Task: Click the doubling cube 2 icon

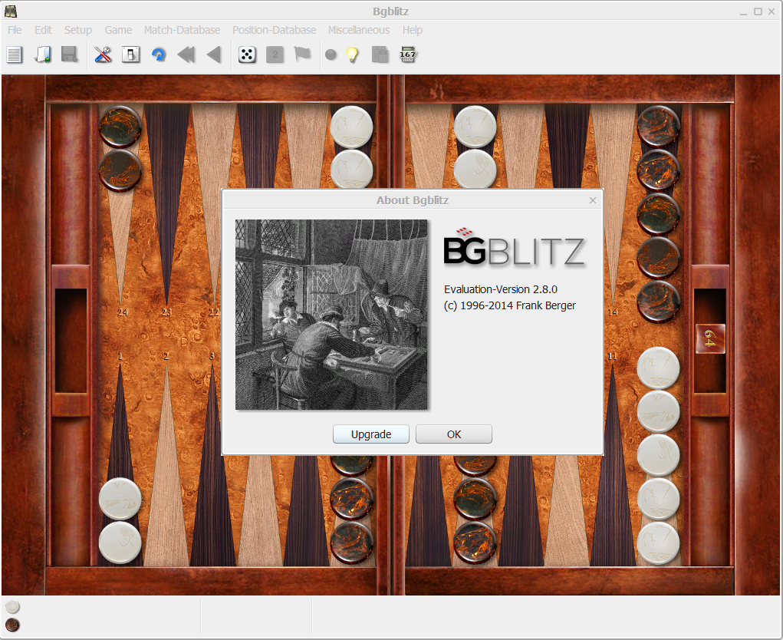Action: coord(275,54)
